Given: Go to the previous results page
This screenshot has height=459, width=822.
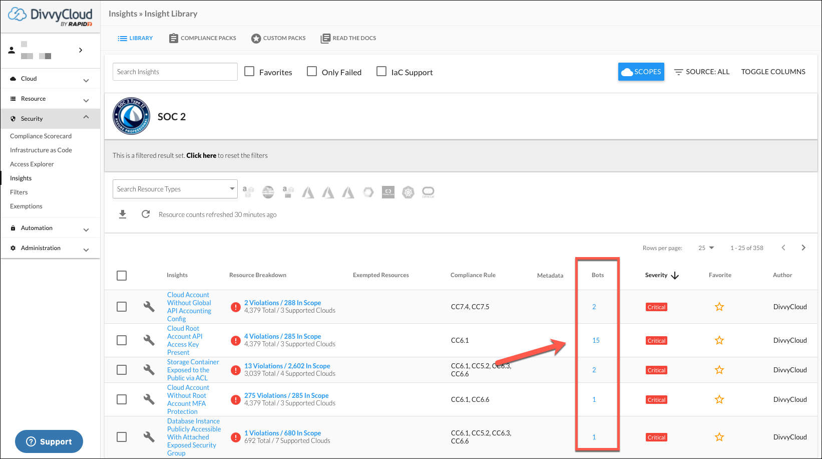Looking at the screenshot, I should [783, 248].
